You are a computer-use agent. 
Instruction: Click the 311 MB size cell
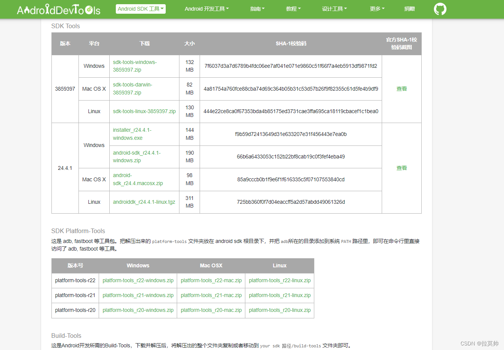(x=189, y=202)
